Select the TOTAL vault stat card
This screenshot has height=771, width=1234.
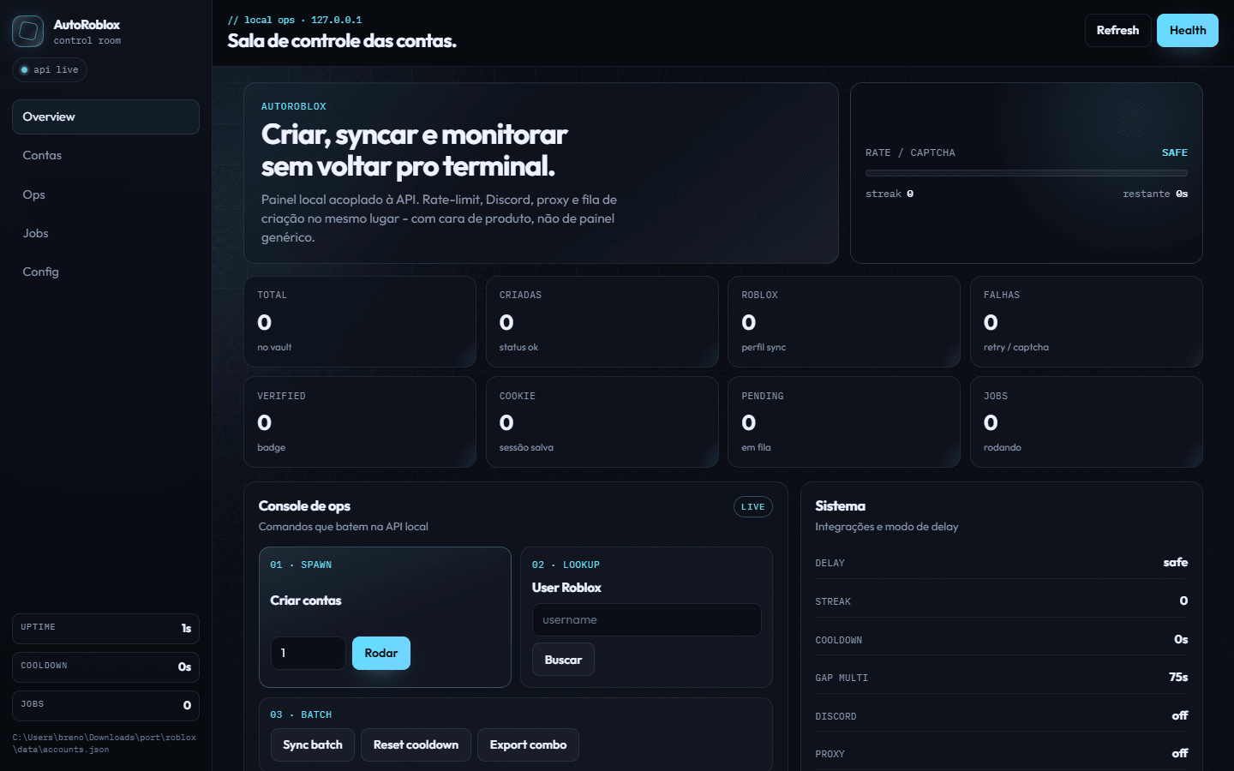tap(360, 321)
